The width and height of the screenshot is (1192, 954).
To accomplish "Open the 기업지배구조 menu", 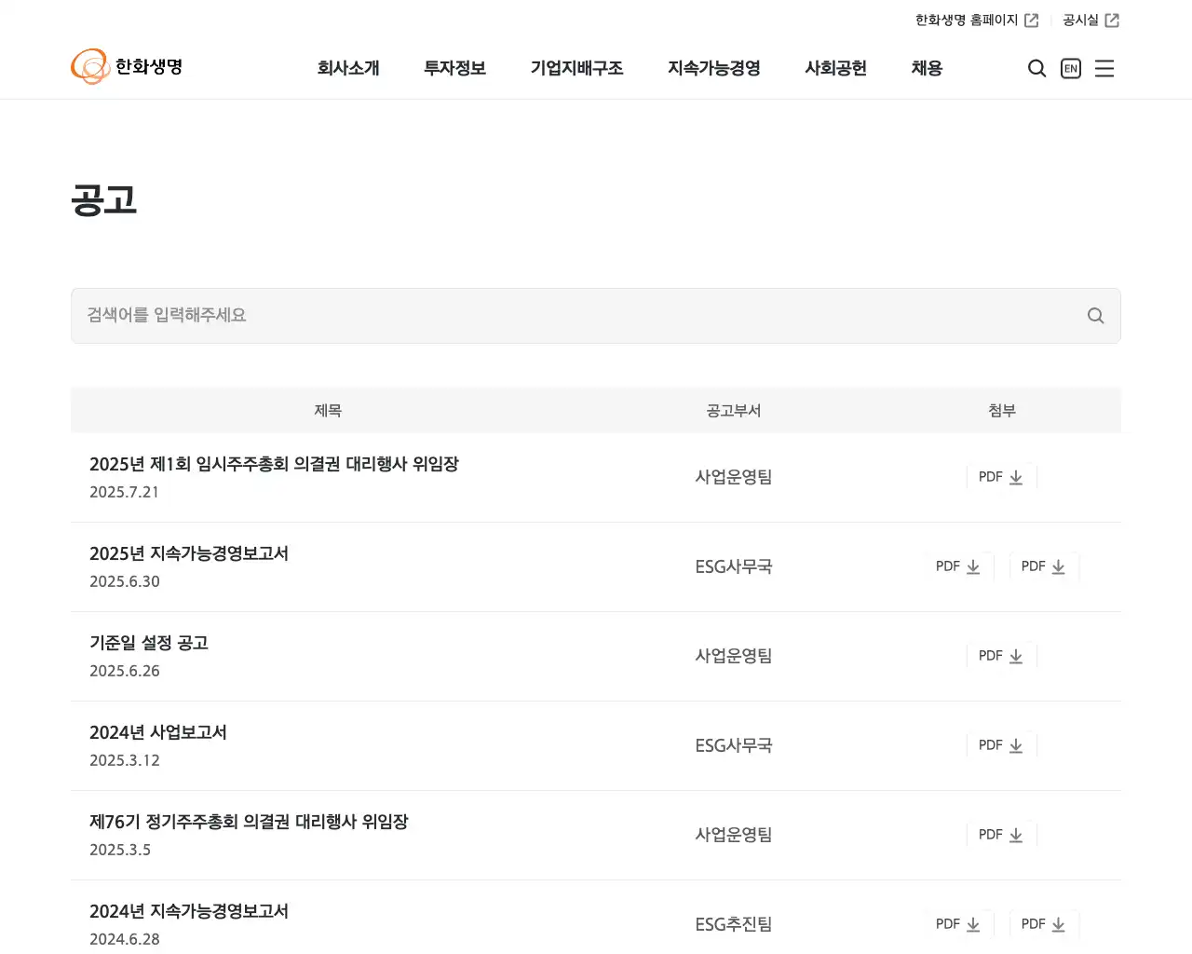I will click(577, 68).
